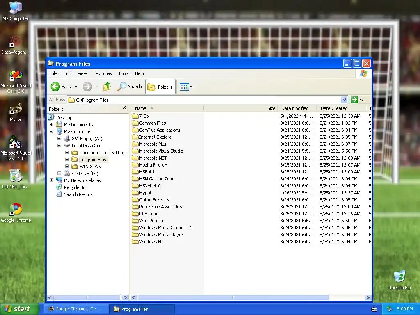
Task: Select the Windows Media Player folder icon
Action: (x=135, y=234)
